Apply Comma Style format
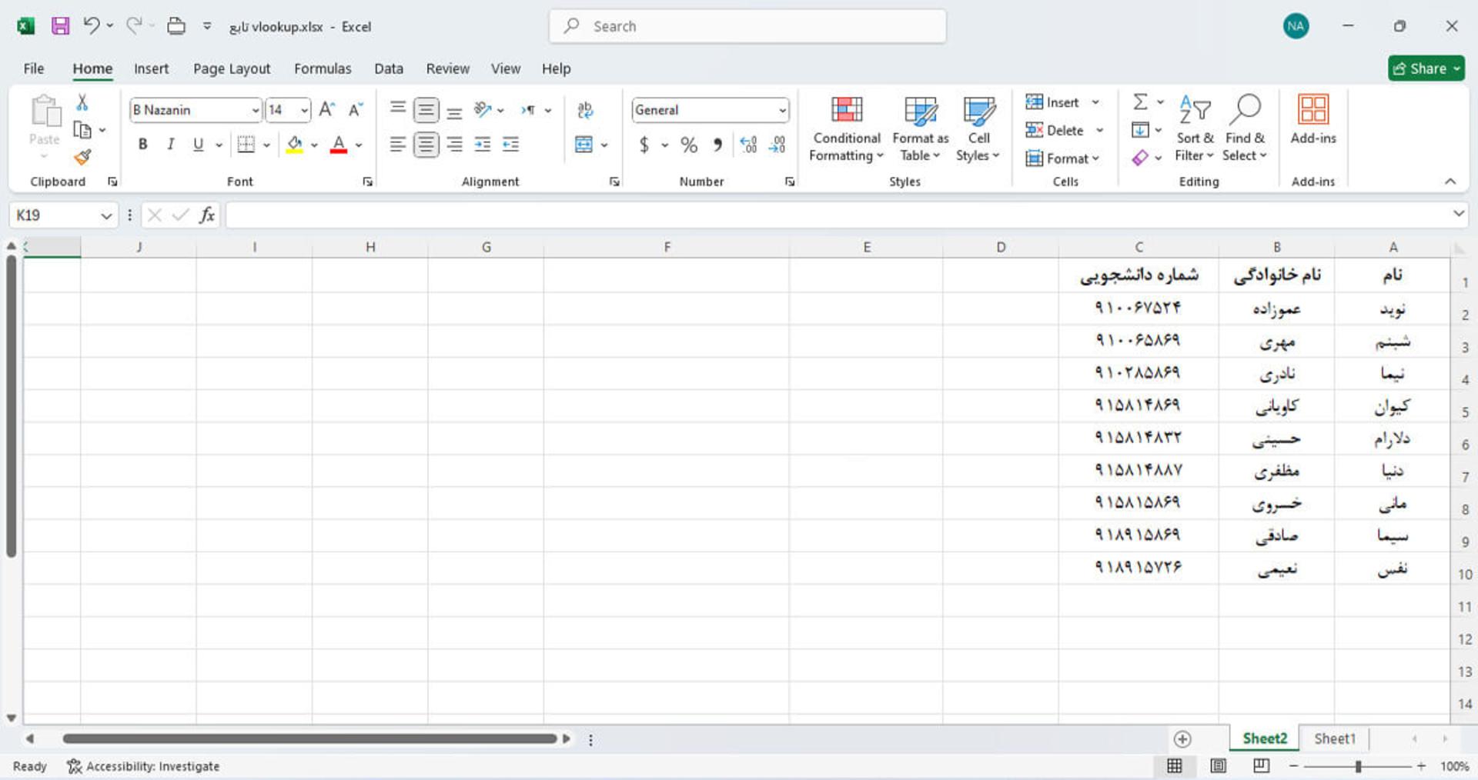 coord(717,145)
